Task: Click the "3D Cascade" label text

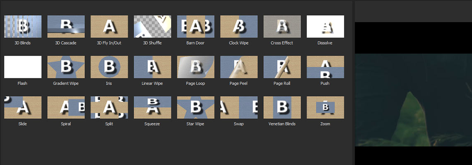Action: tap(65, 43)
